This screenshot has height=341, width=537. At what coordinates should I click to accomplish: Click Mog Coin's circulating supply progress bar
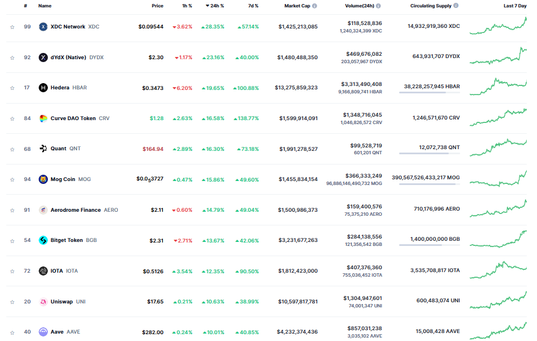[x=429, y=184]
